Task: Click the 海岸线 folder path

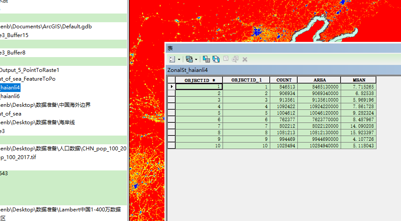Action: point(37,122)
